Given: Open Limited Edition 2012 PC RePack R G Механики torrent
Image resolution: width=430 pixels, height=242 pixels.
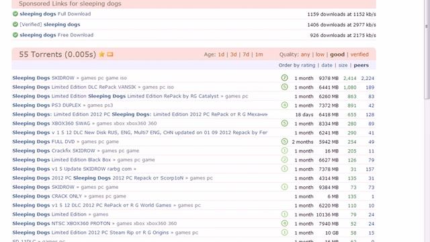Looking at the screenshot, I should pos(140,114).
